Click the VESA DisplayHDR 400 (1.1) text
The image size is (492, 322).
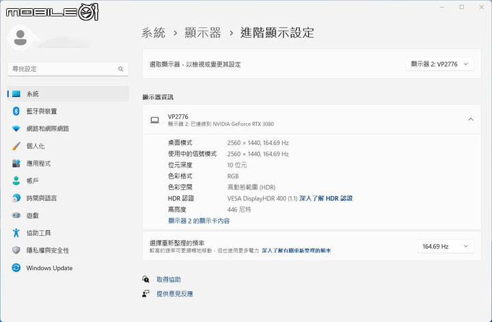[x=262, y=198]
